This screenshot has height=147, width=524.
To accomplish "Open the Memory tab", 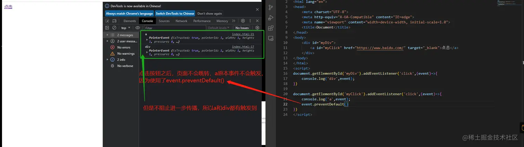I will [222, 21].
